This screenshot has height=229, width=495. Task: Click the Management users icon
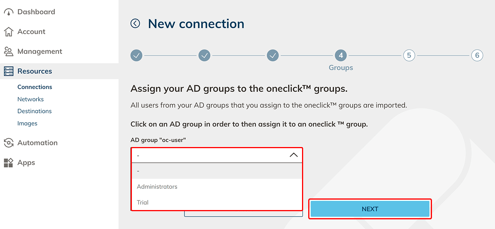9,51
